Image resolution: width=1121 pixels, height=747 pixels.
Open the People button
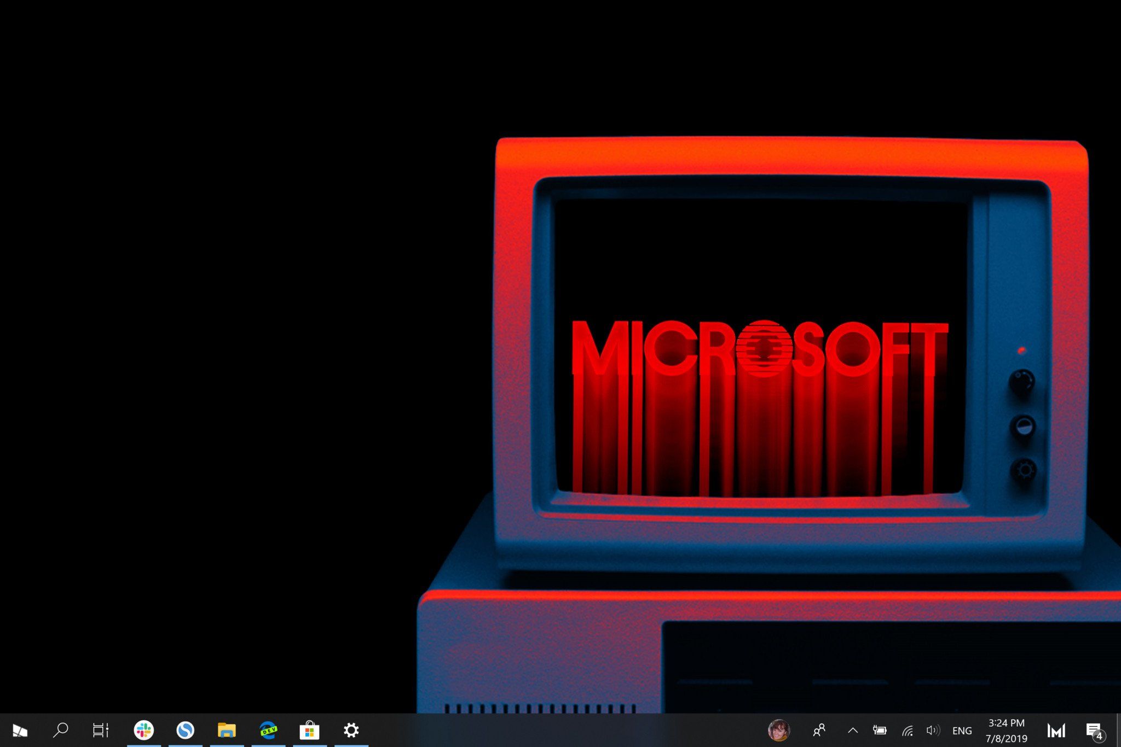819,730
